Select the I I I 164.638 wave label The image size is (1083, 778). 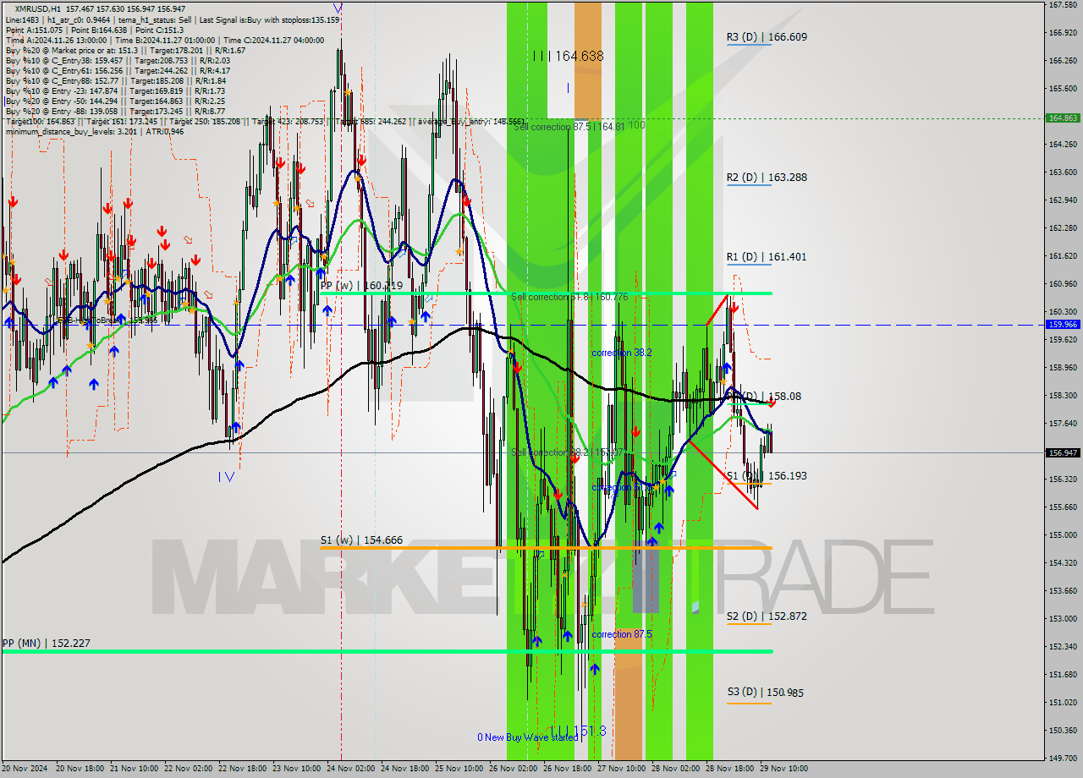569,56
